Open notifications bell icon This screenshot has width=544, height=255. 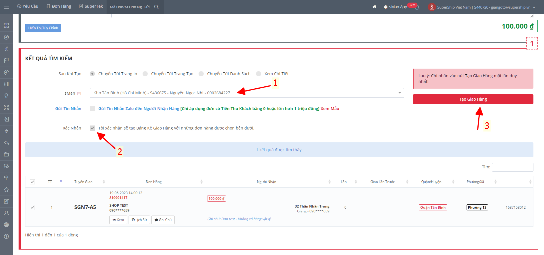(x=417, y=7)
